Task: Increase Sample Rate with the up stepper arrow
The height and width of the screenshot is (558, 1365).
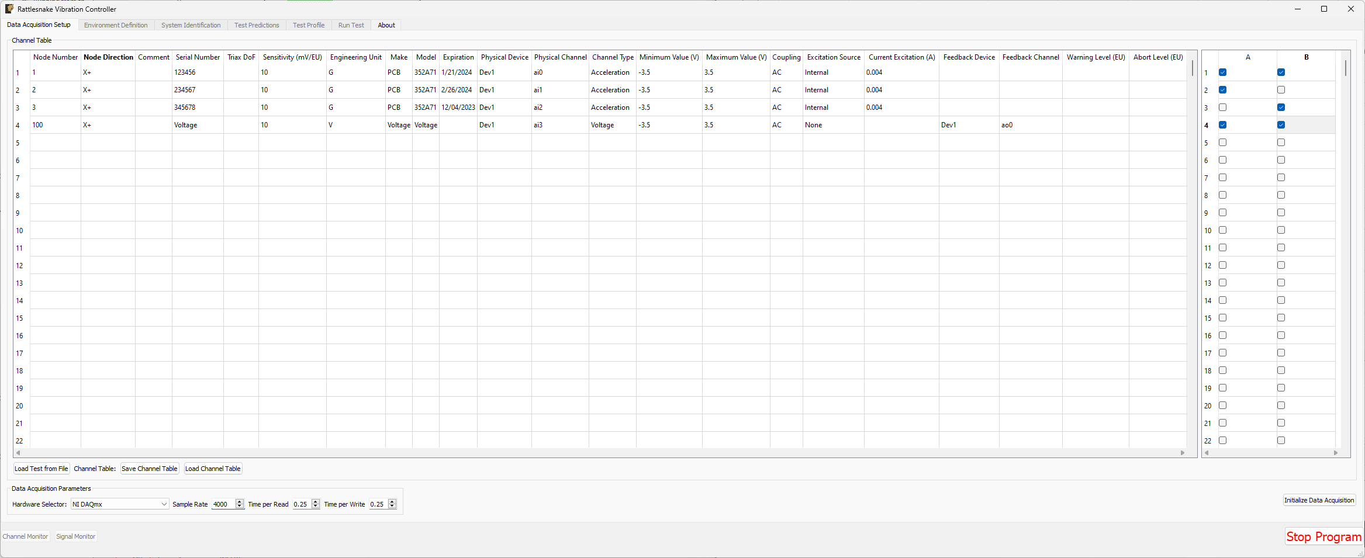Action: [x=240, y=501]
